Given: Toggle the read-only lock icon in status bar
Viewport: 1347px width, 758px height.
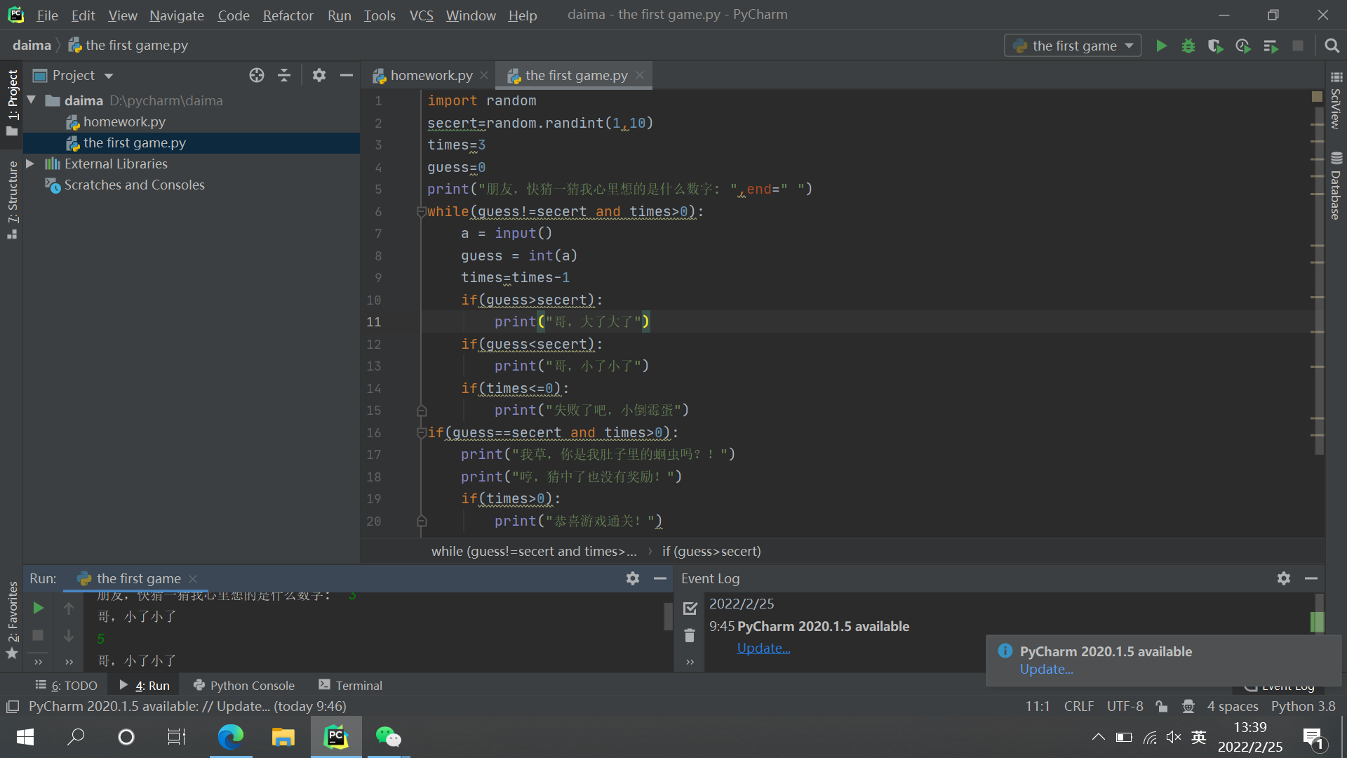Looking at the screenshot, I should (x=1162, y=706).
